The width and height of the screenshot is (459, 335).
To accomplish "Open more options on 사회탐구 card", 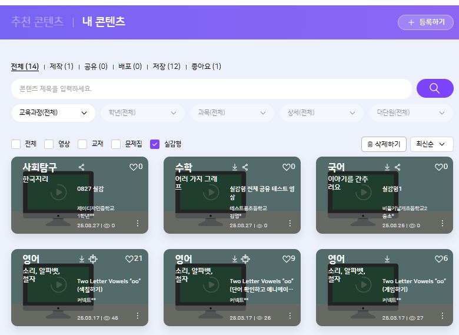I will [x=138, y=223].
